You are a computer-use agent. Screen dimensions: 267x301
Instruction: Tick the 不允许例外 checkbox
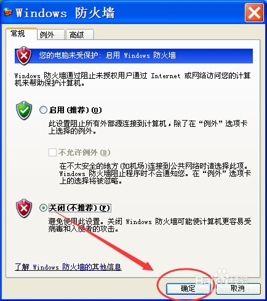52,153
